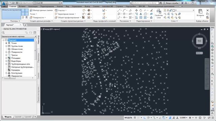Expand the Редактирование panel title
This screenshot has width=216, height=121.
pos(144,21)
